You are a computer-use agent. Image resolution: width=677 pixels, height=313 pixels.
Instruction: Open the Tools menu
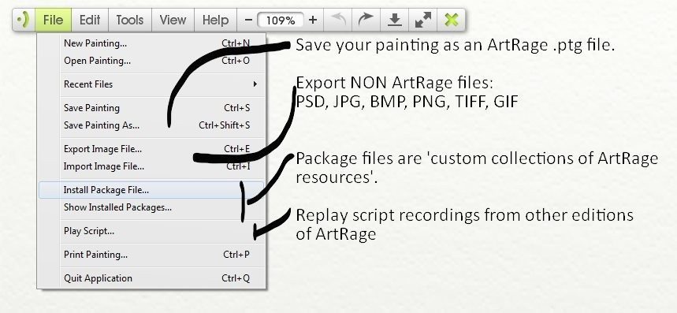coord(129,20)
